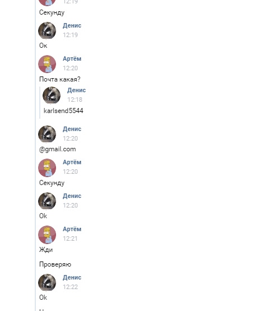264x311 pixels.
Task: Click Денис's avatar in the quoted karlsend5544 reply
Action: (52, 96)
